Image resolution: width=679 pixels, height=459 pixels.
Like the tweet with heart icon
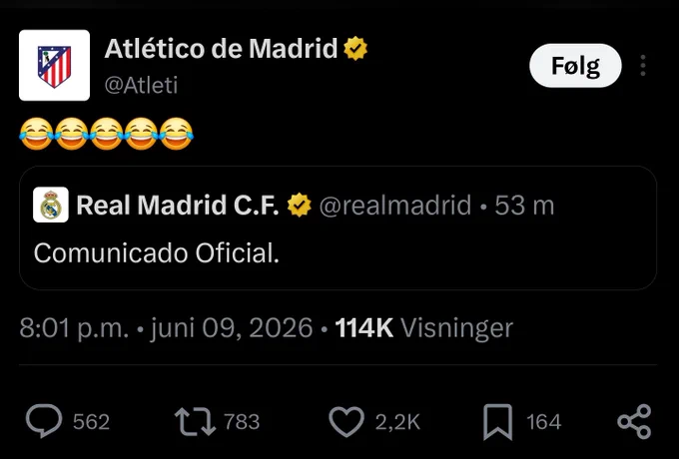point(346,421)
